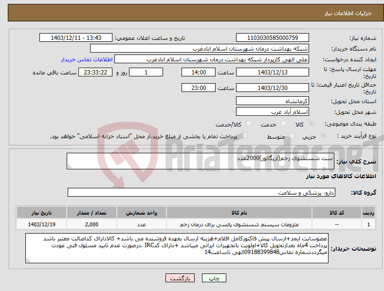Click the گروه کالا label
Viewport: 384px width, 291px height.
tap(364, 193)
